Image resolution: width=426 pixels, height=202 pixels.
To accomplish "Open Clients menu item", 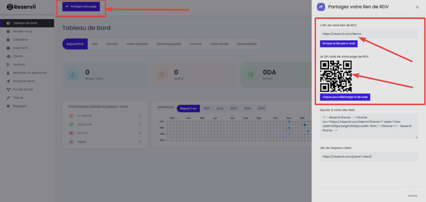I will (27, 56).
